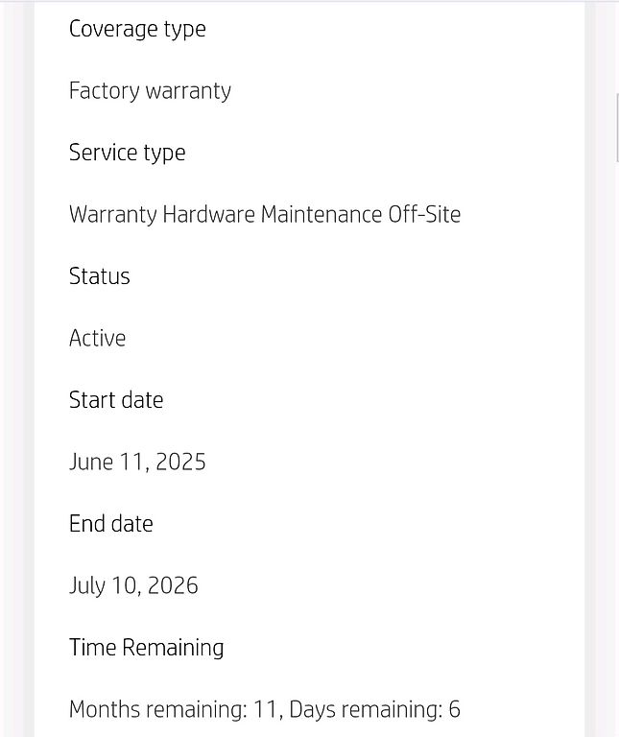Click the year 2026 in end date
This screenshot has height=737, width=619.
(x=173, y=586)
